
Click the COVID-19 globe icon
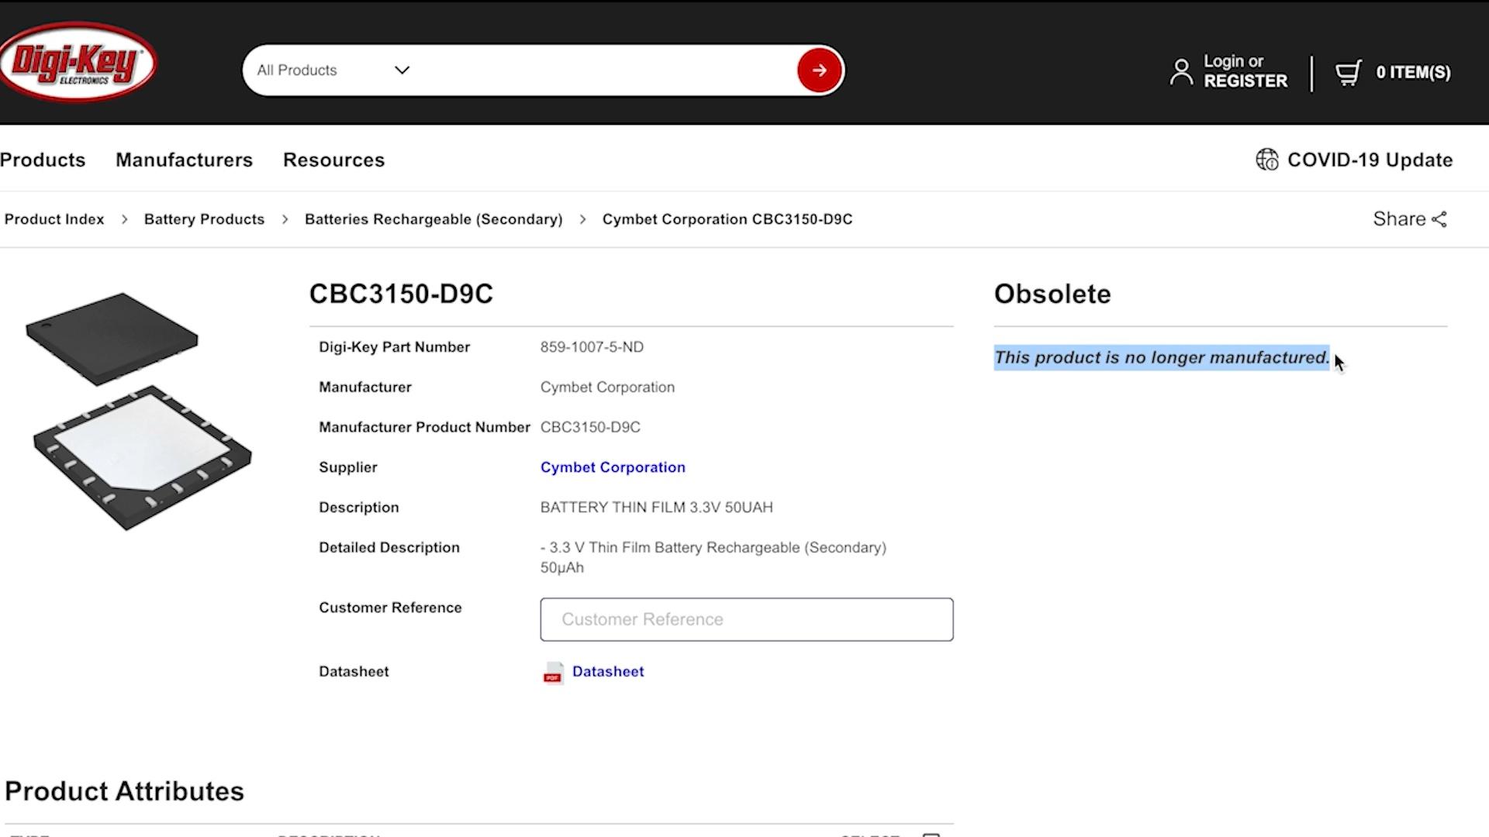coord(1267,160)
